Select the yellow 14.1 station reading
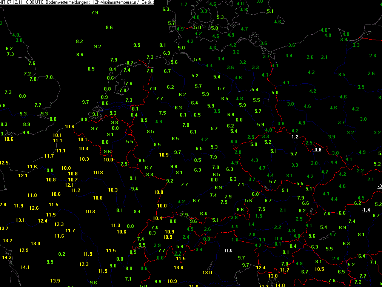The height and width of the screenshot is (287, 382). pos(25,267)
